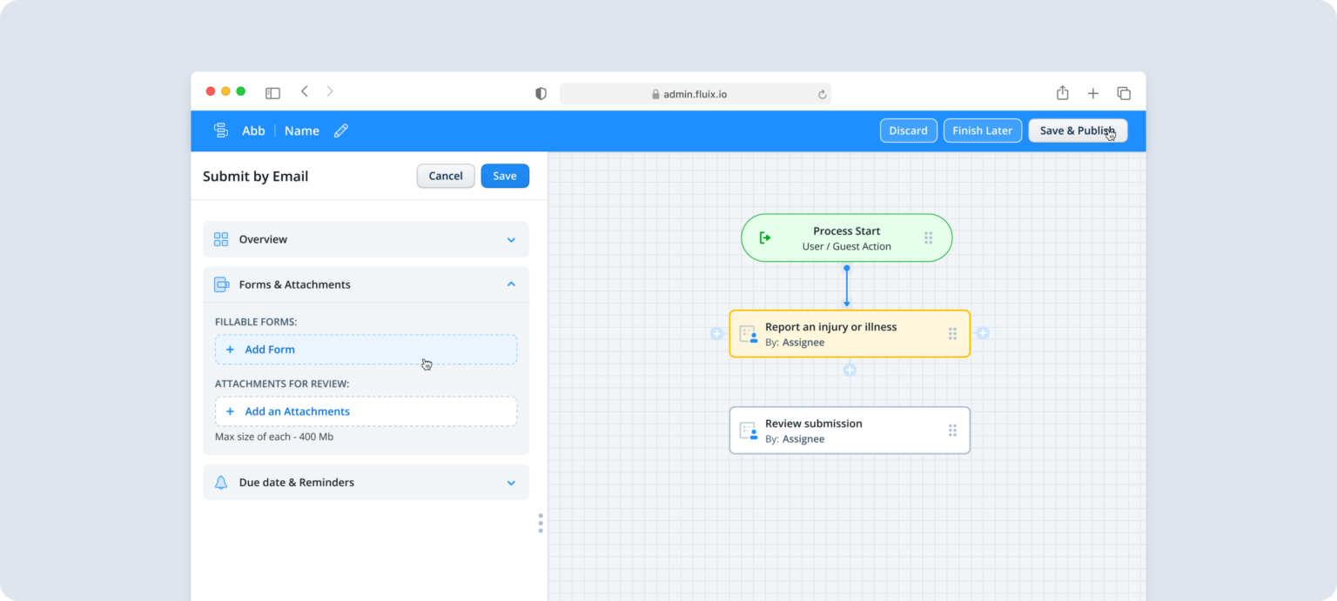
Task: Click the green start icon on Process Start node
Action: pos(766,237)
